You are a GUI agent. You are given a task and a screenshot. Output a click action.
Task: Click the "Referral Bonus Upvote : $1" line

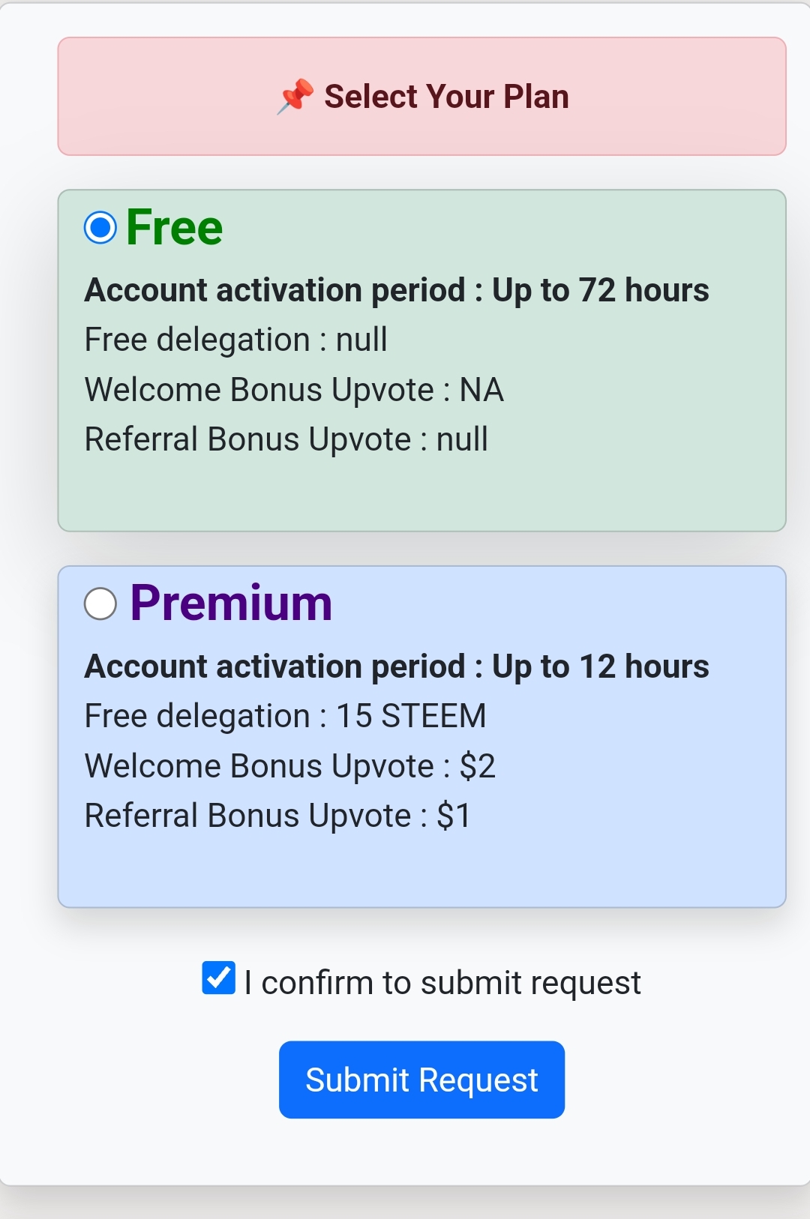pos(278,816)
